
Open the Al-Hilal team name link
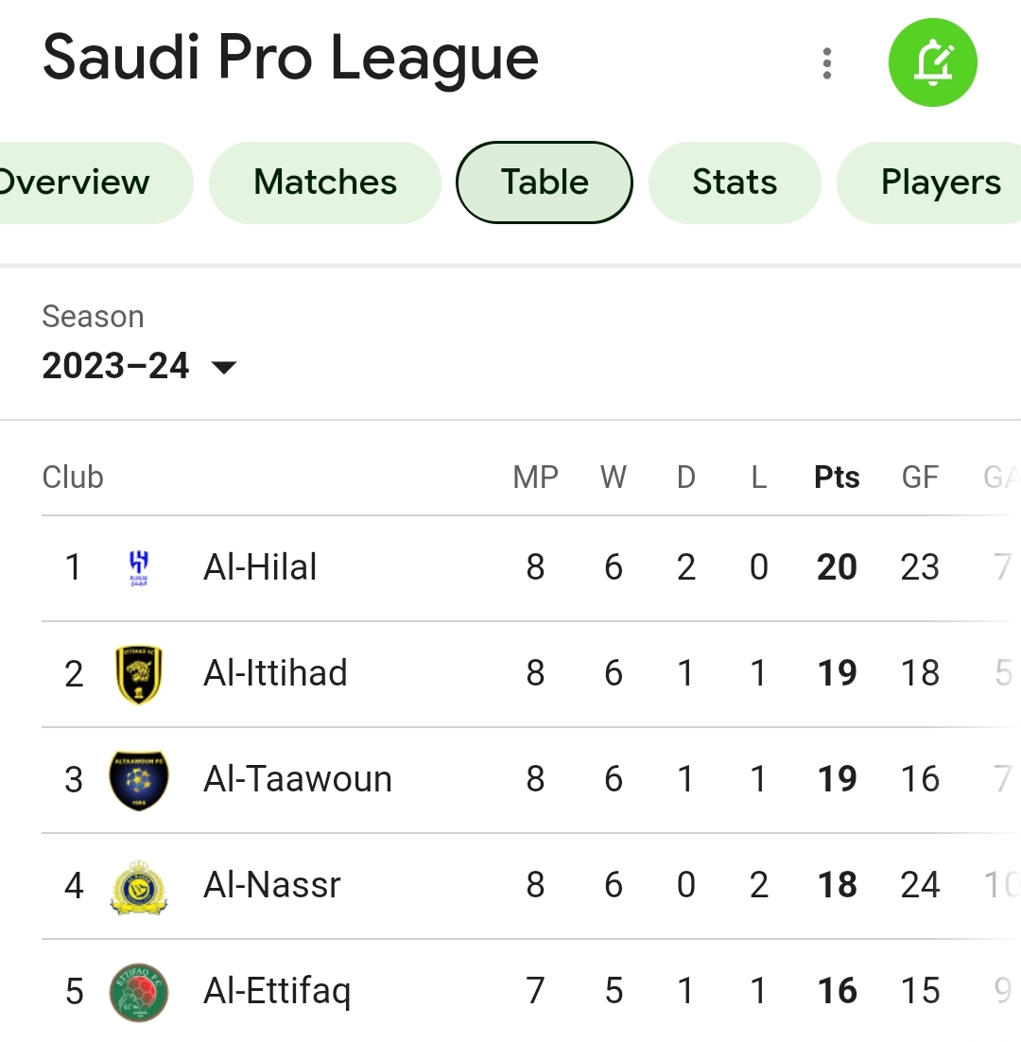(x=260, y=567)
